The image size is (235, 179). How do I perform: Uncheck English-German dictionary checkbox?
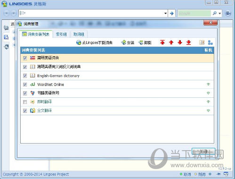[25, 76]
